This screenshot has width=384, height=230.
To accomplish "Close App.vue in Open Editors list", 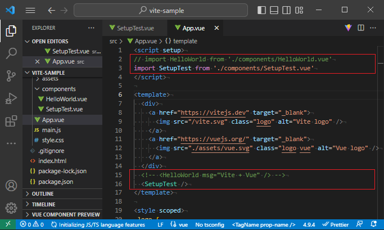I will [x=37, y=61].
